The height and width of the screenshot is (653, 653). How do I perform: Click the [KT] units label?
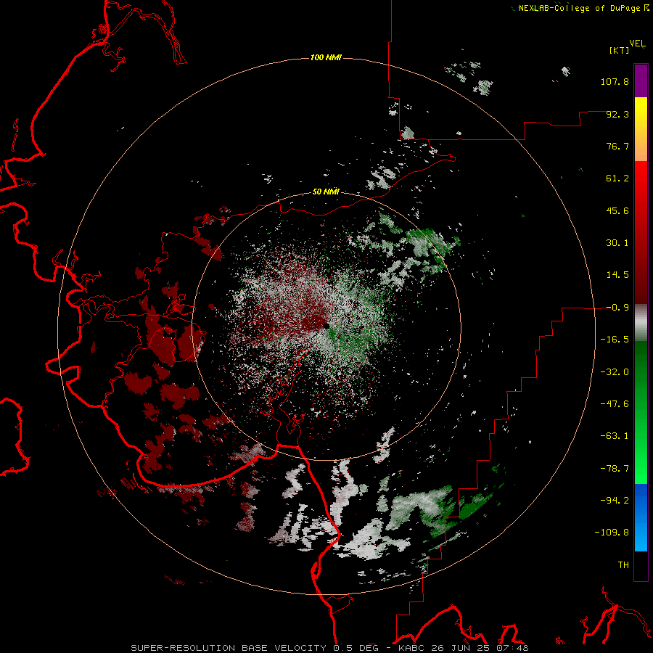pos(619,50)
